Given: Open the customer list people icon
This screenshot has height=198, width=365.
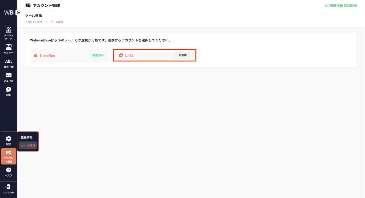Looking at the screenshot, I should 9,61.
